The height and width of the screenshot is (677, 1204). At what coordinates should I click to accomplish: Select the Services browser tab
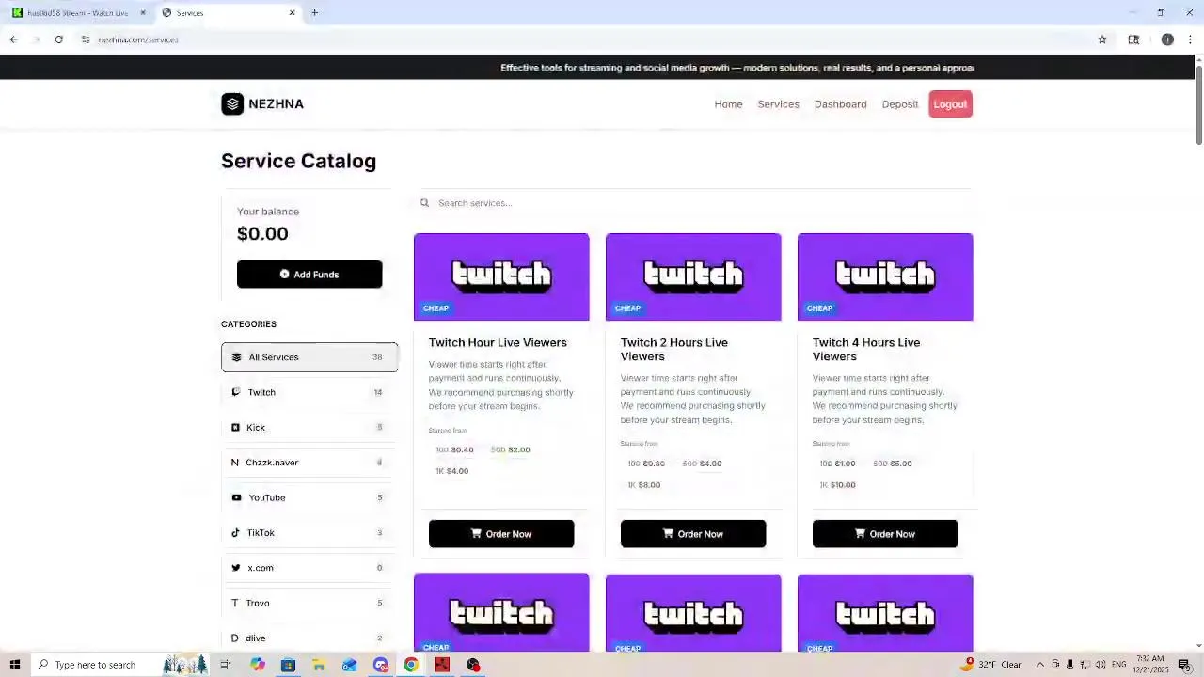(x=229, y=13)
